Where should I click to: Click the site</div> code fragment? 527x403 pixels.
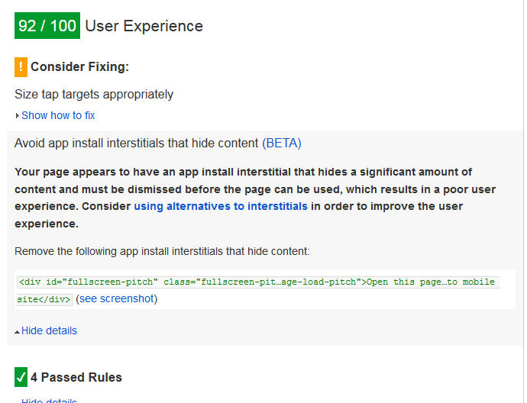coord(44,299)
